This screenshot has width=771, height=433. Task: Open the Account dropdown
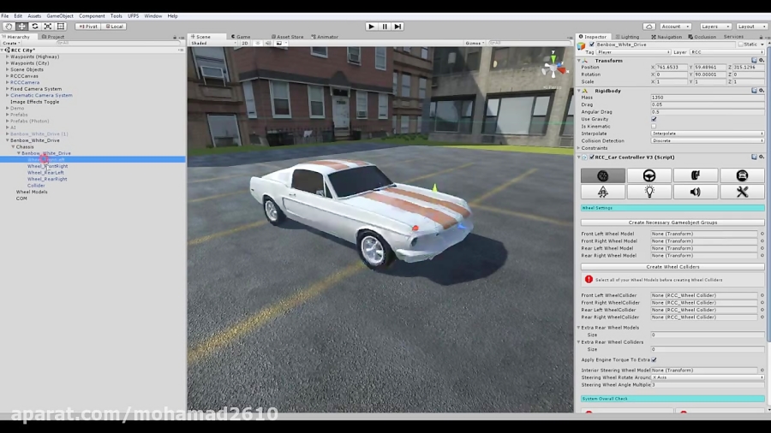(676, 27)
